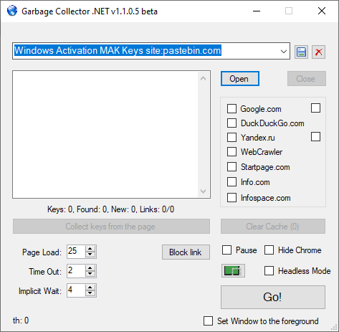339x332 pixels.
Task: Increase Page Load value with up arrow
Action: (x=90, y=249)
